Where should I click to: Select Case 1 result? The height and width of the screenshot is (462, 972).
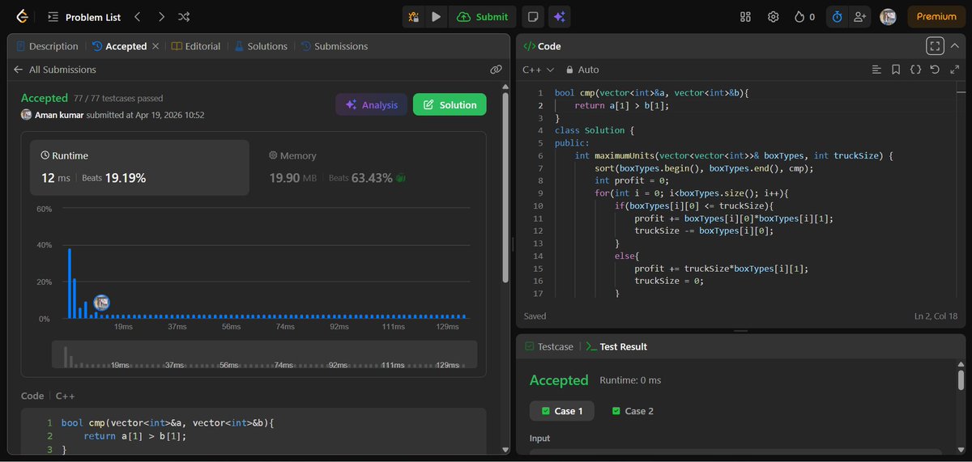point(561,411)
